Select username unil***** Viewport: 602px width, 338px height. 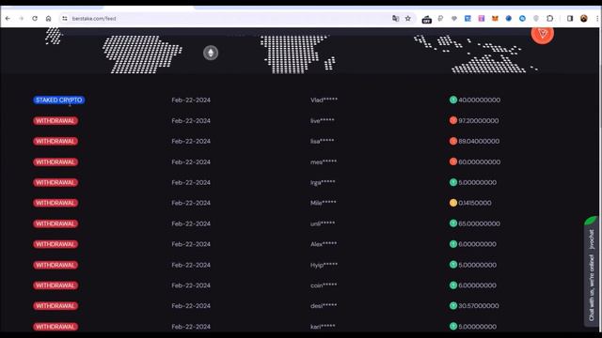pos(323,223)
